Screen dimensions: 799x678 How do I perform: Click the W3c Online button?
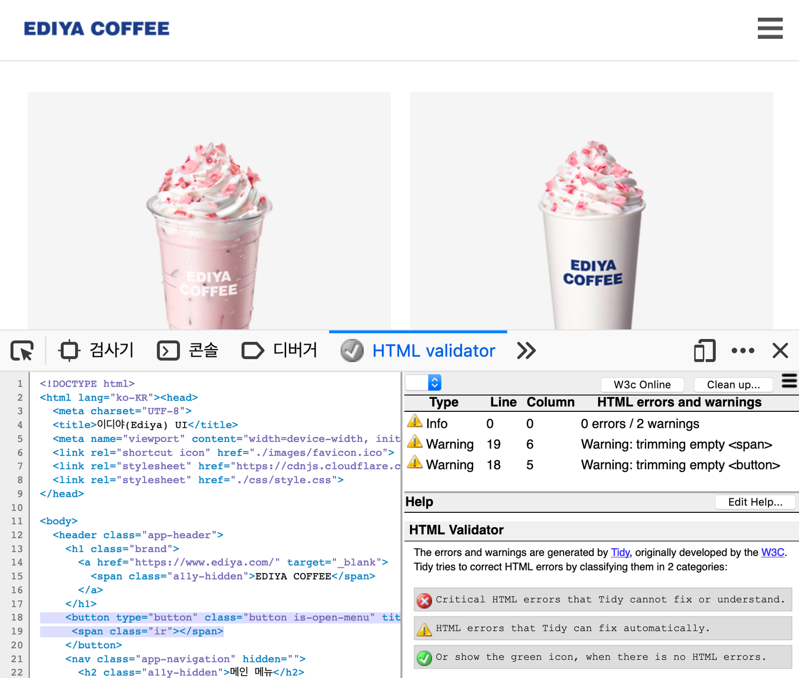pos(642,385)
